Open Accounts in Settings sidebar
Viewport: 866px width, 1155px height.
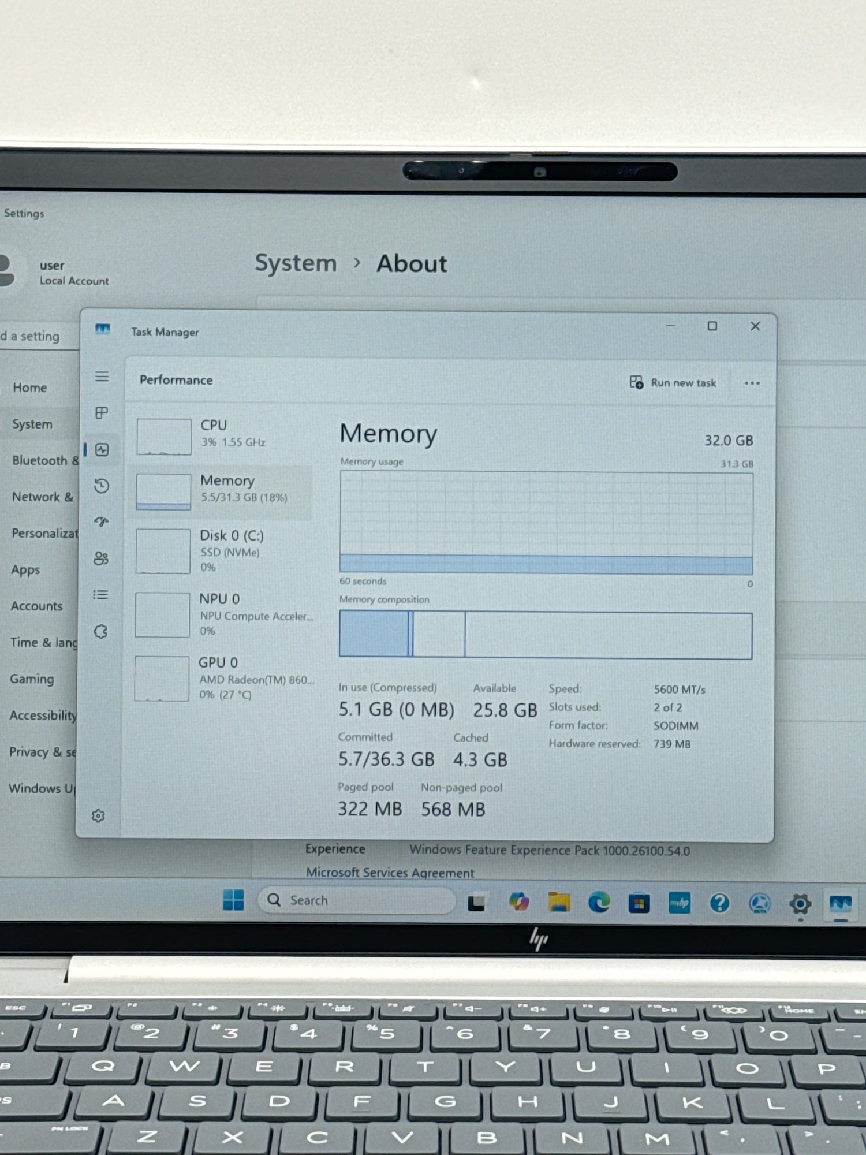pos(36,606)
